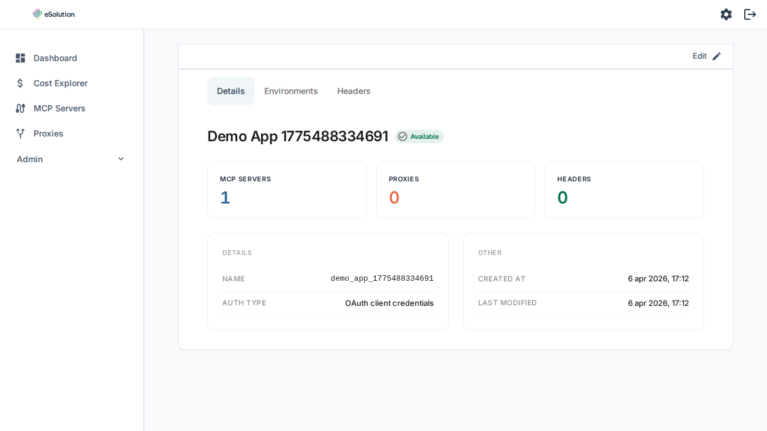Click the Available status check icon
The width and height of the screenshot is (767, 431).
coord(403,136)
